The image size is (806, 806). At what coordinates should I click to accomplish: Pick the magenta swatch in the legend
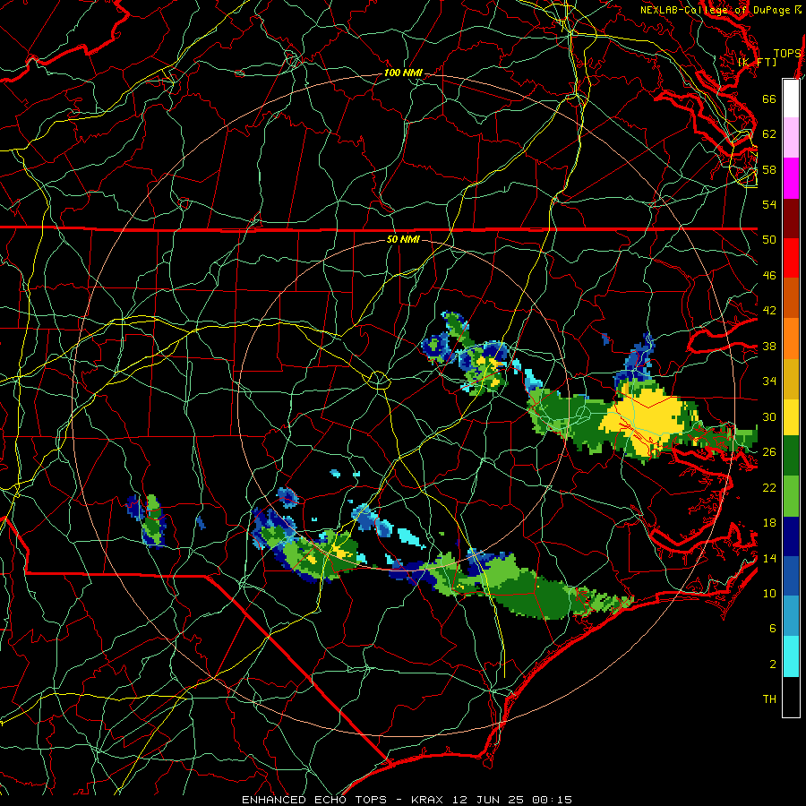(791, 178)
